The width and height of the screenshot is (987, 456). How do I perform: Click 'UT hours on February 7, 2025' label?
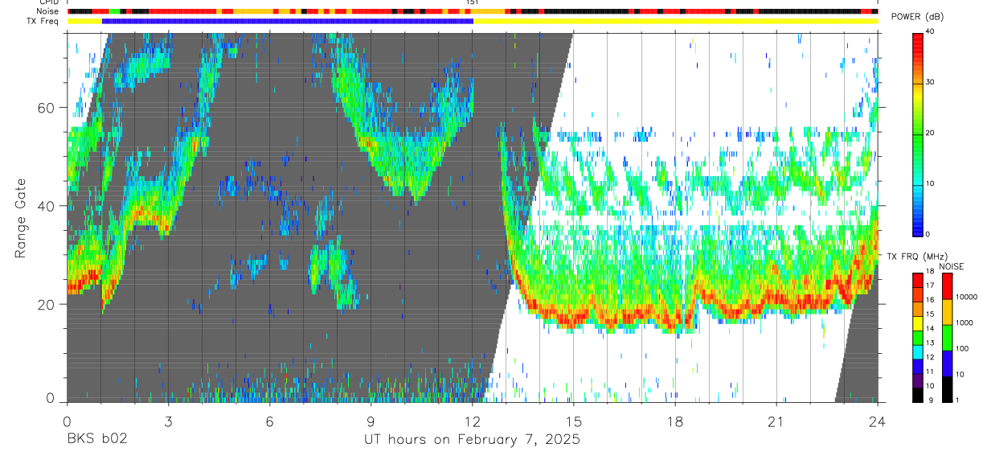coord(473,439)
